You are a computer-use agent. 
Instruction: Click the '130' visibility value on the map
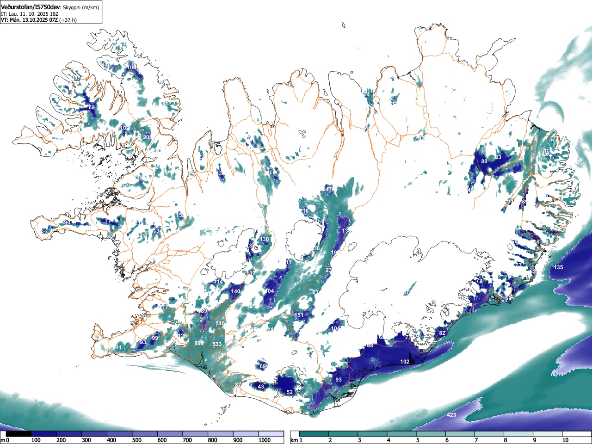pyautogui.click(x=265, y=239)
